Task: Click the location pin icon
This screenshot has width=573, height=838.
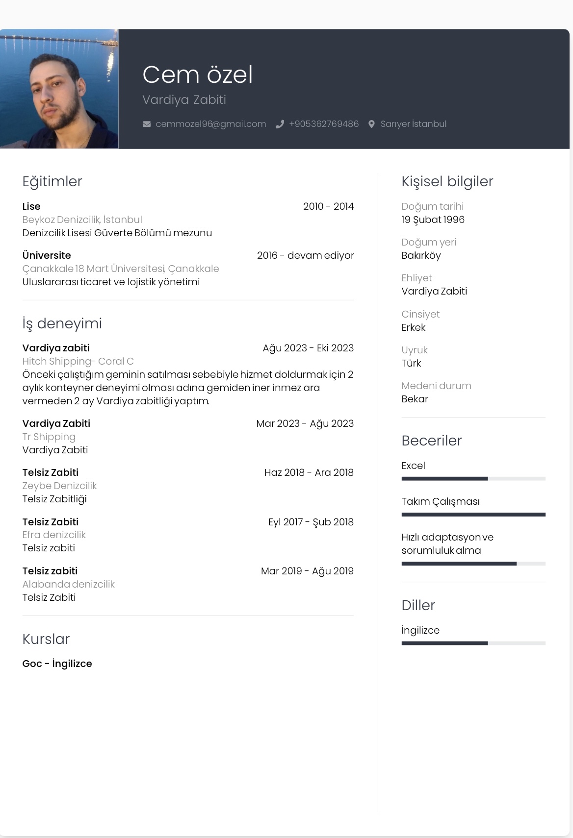Action: pyautogui.click(x=371, y=124)
